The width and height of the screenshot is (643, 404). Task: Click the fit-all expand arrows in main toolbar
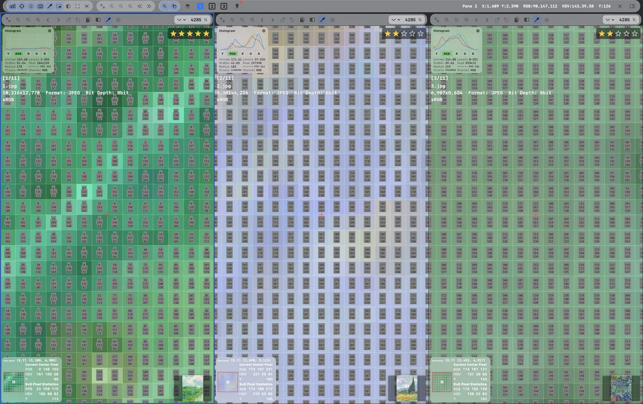tap(102, 6)
